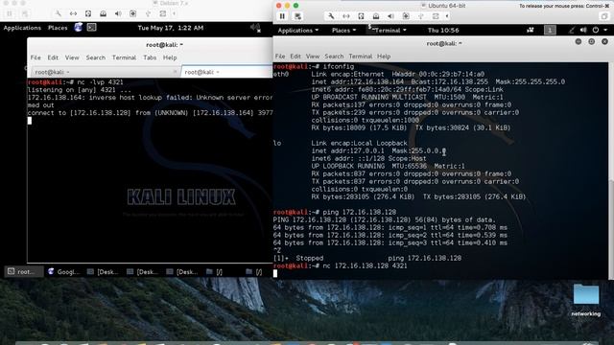614x345 pixels.
Task: Switch to second root@kali tab in left terminal
Action: click(226, 72)
